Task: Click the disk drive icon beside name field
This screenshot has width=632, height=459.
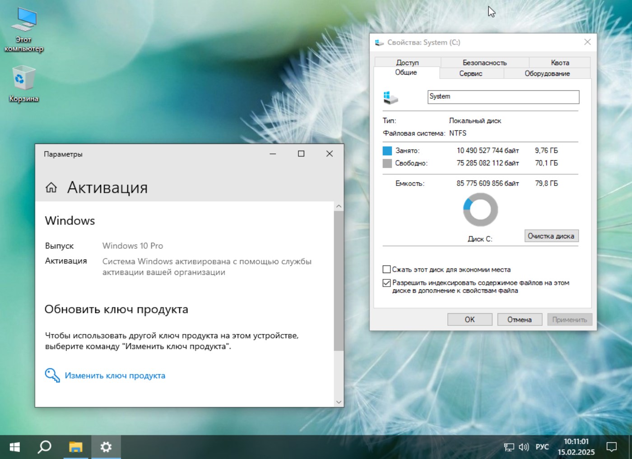Action: (390, 97)
